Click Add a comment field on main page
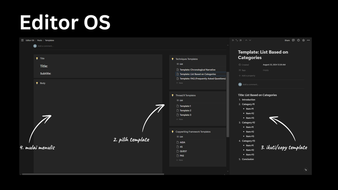338x190 pixels. [x=46, y=46]
